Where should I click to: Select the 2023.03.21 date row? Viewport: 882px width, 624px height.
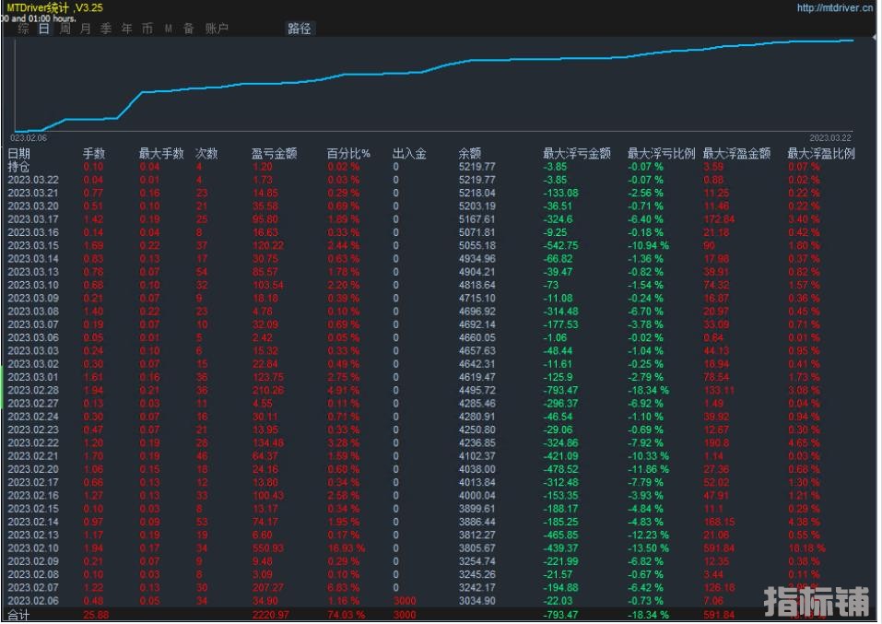click(33, 193)
